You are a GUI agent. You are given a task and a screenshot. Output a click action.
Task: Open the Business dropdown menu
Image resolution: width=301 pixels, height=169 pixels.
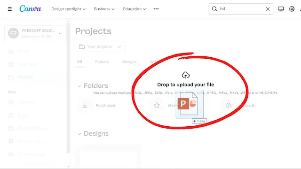[x=104, y=9]
